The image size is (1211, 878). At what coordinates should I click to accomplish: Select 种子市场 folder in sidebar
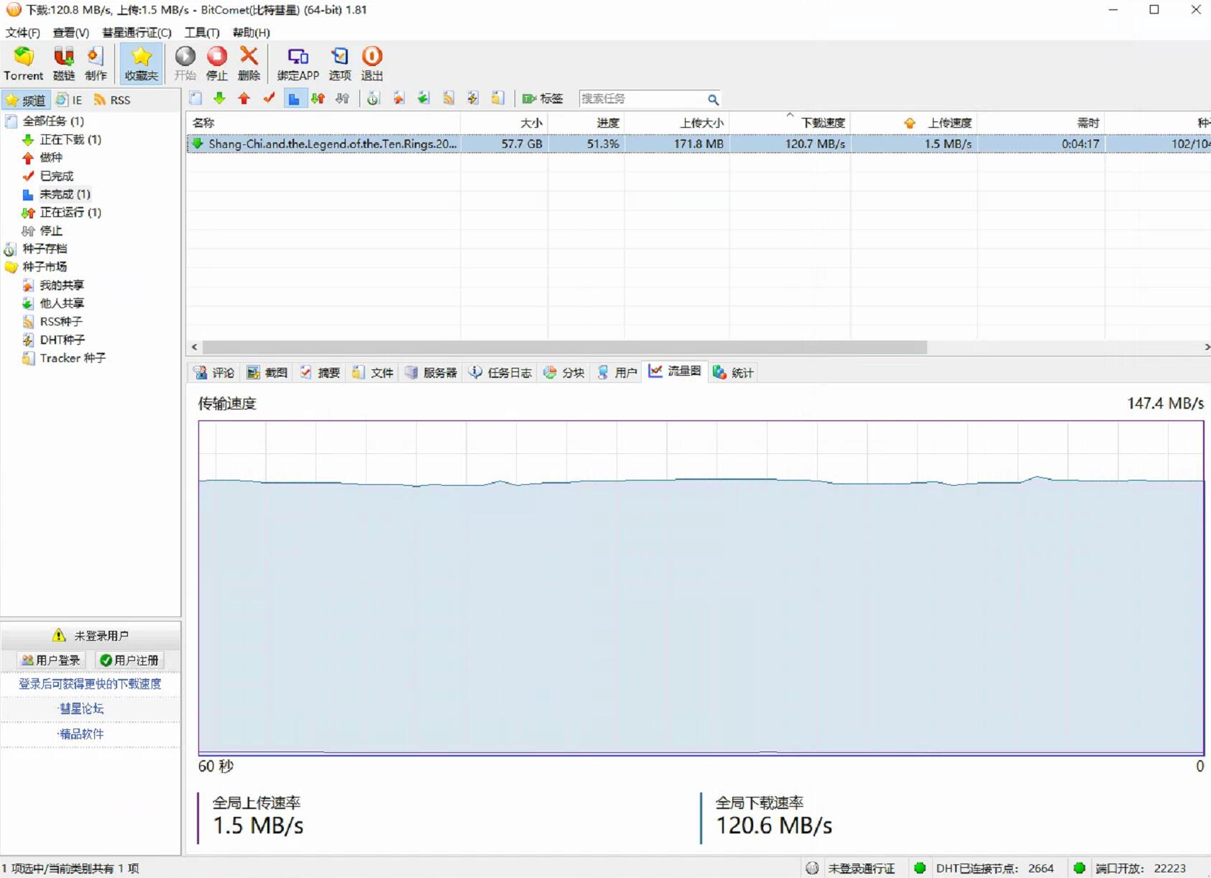pos(45,267)
